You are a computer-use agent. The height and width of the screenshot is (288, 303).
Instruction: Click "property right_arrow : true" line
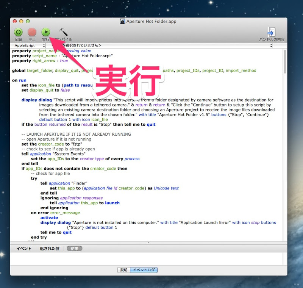coord(40,61)
